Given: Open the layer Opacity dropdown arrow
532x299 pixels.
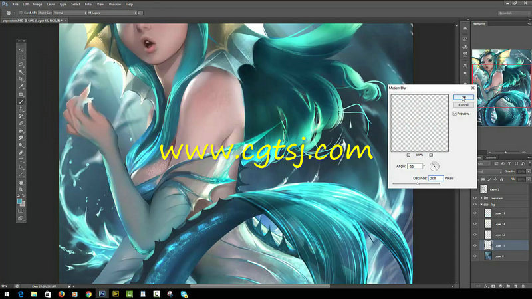Looking at the screenshot, I should pyautogui.click(x=528, y=171).
